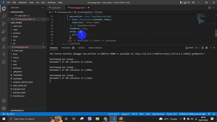Open README.md file in explorer
This screenshot has height=122, width=217.
[19, 96]
